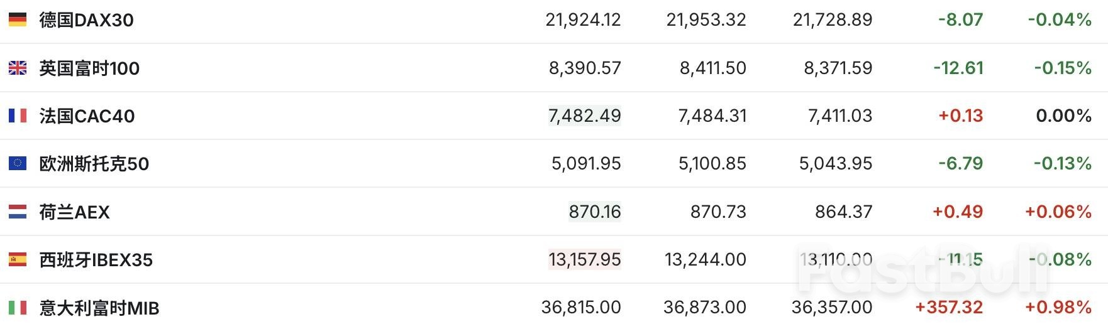Click the Netherlands flag icon
This screenshot has width=1108, height=329.
(18, 212)
